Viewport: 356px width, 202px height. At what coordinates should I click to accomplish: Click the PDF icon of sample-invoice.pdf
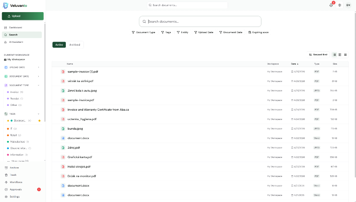[63, 100]
